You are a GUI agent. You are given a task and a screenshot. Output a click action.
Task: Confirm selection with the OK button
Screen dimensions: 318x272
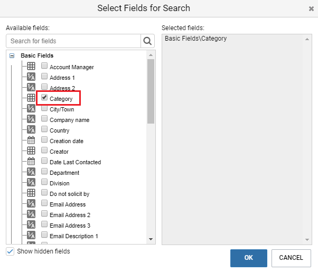[249, 258]
